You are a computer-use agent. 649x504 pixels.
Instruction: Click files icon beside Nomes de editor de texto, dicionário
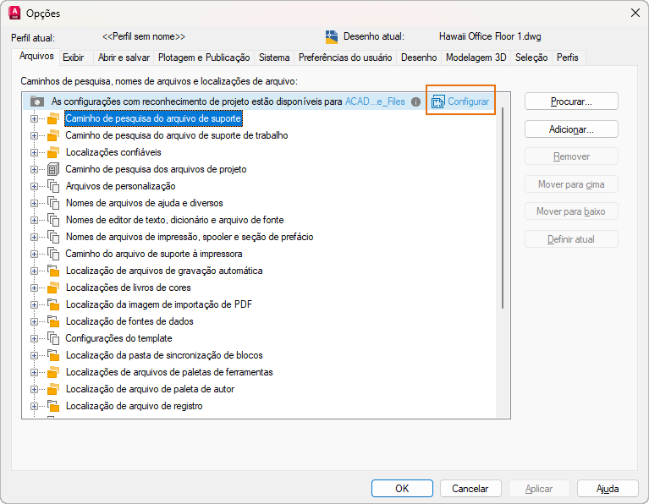pyautogui.click(x=53, y=220)
